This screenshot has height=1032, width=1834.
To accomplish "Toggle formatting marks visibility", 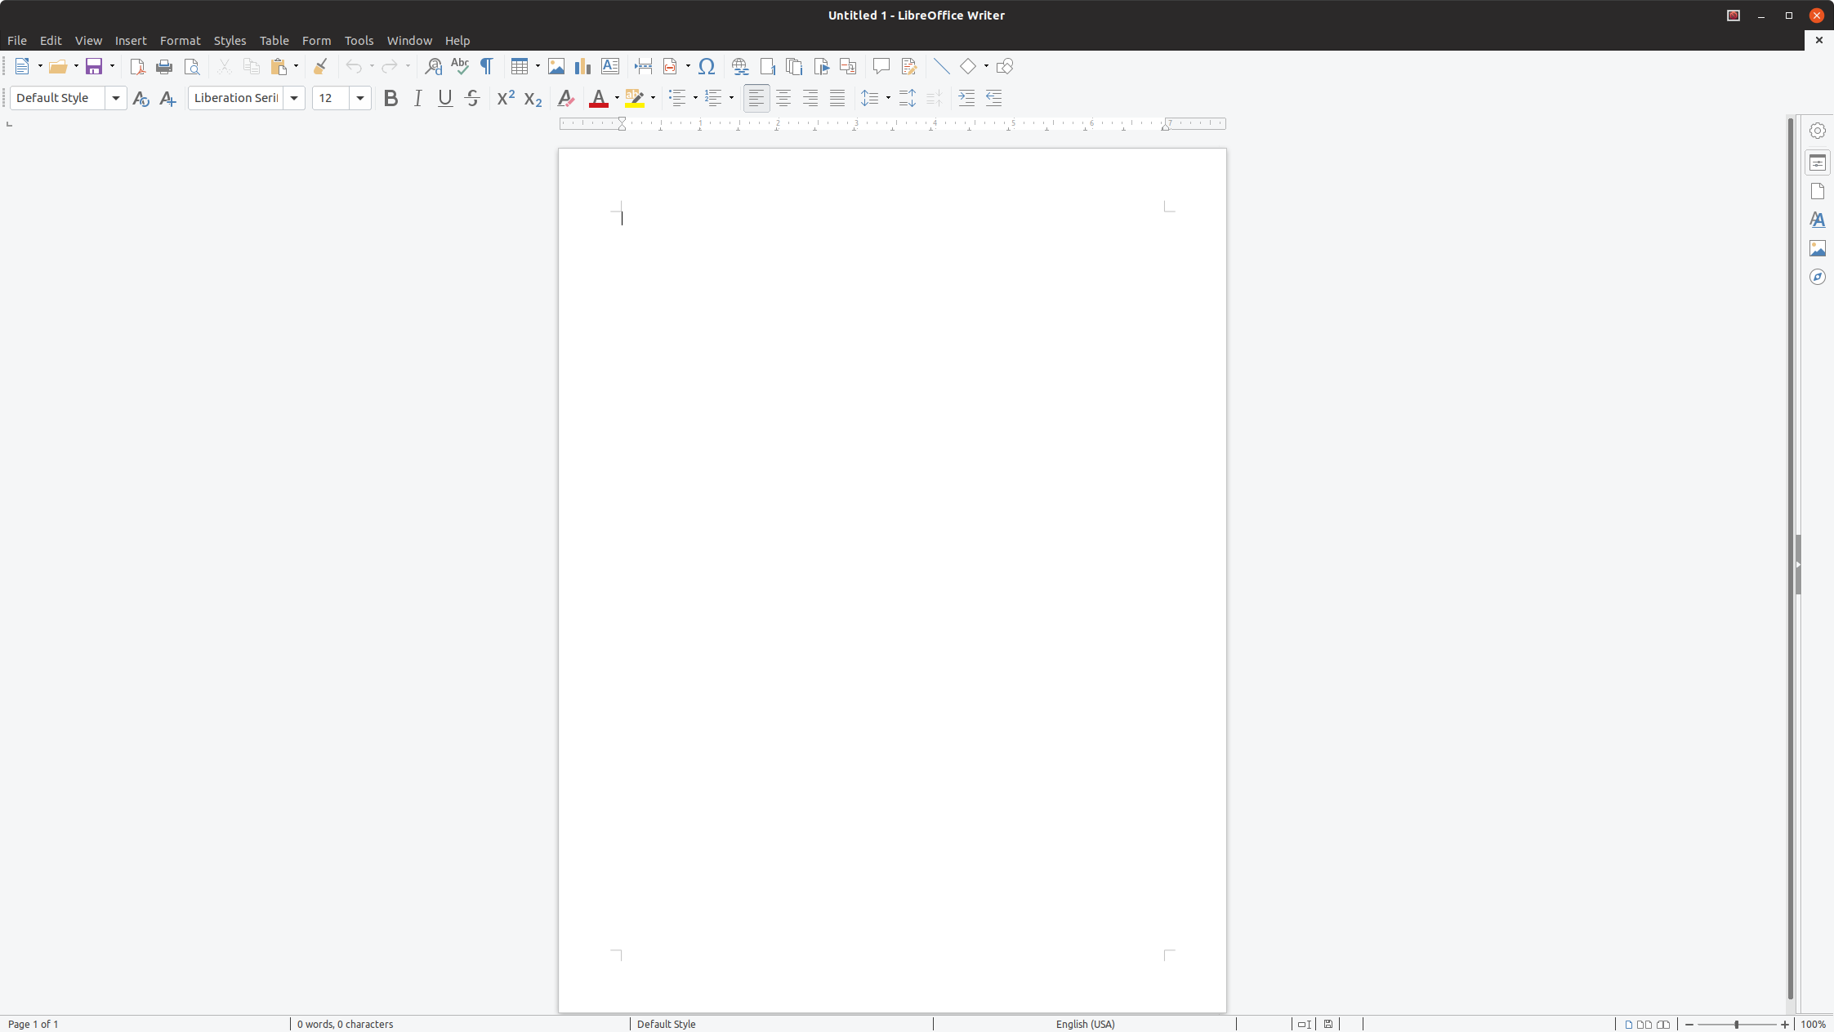I will [x=486, y=66].
